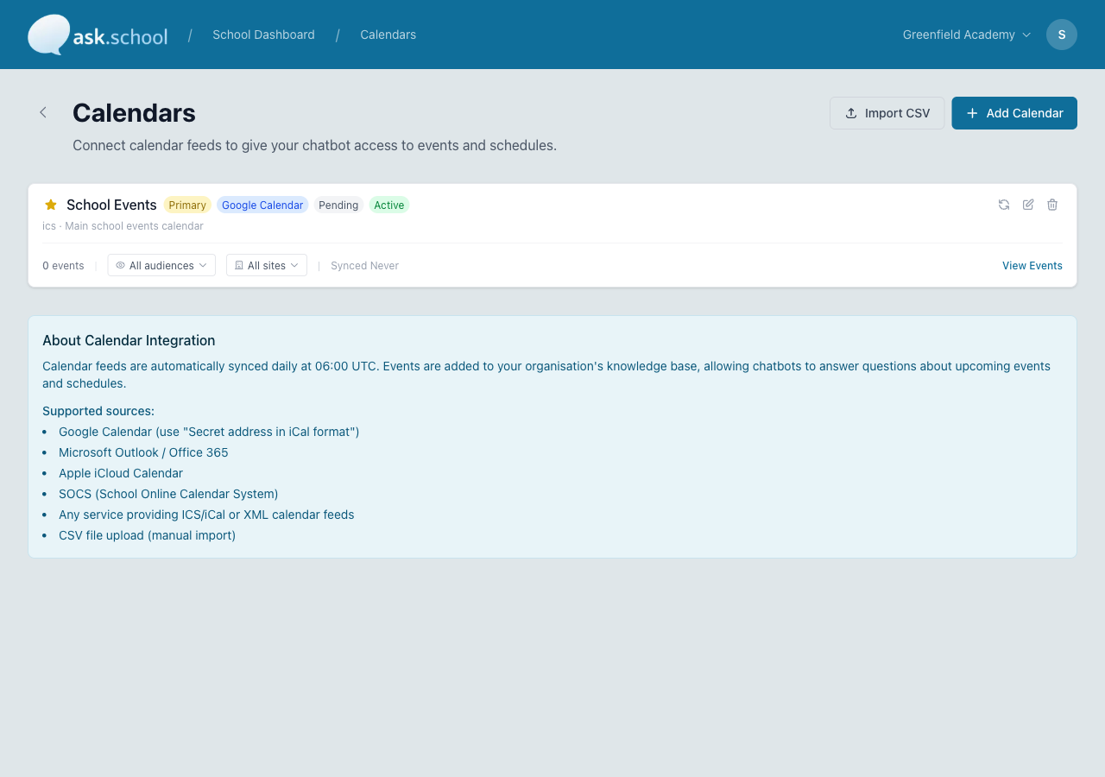Click the 'Supported sources:' label
The width and height of the screenshot is (1105, 777).
98,411
